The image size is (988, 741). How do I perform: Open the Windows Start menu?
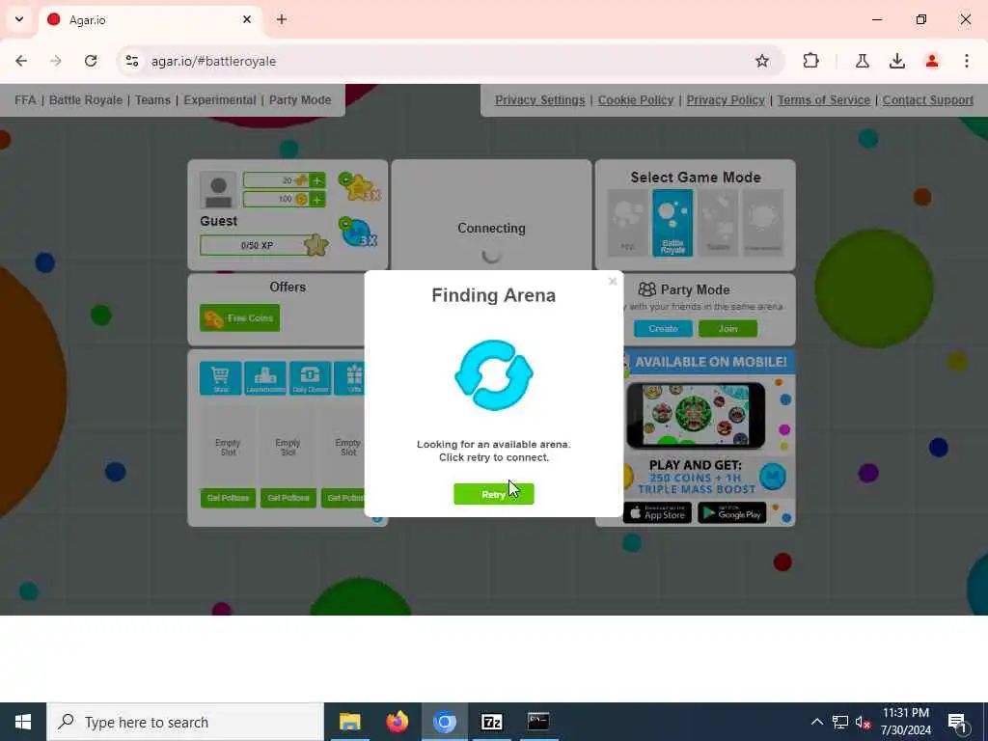[x=23, y=722]
